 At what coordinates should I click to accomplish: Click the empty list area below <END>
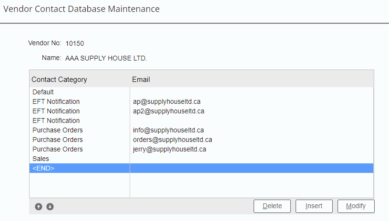click(x=200, y=185)
